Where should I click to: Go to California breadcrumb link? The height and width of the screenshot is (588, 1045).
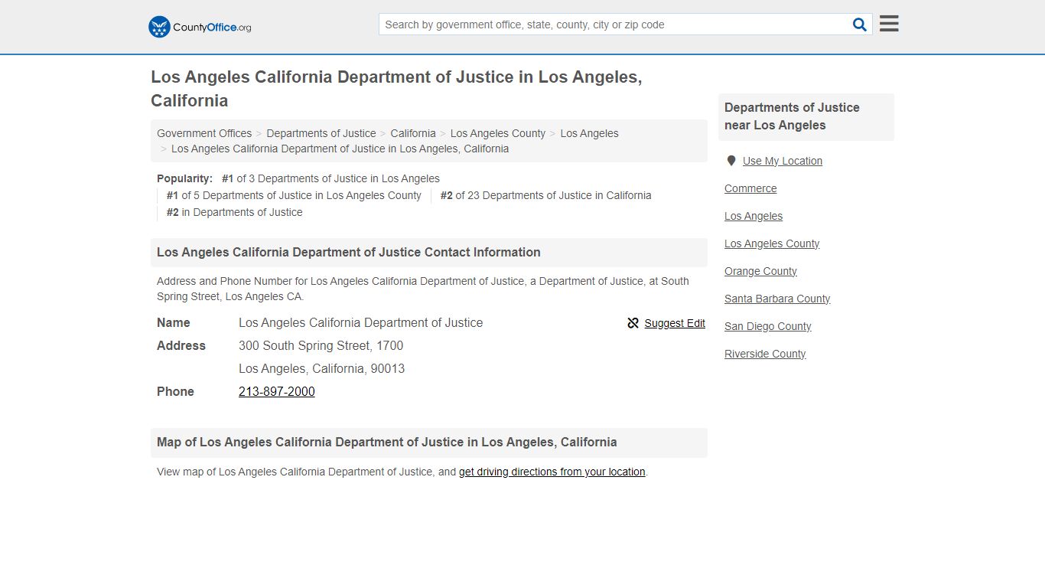413,133
